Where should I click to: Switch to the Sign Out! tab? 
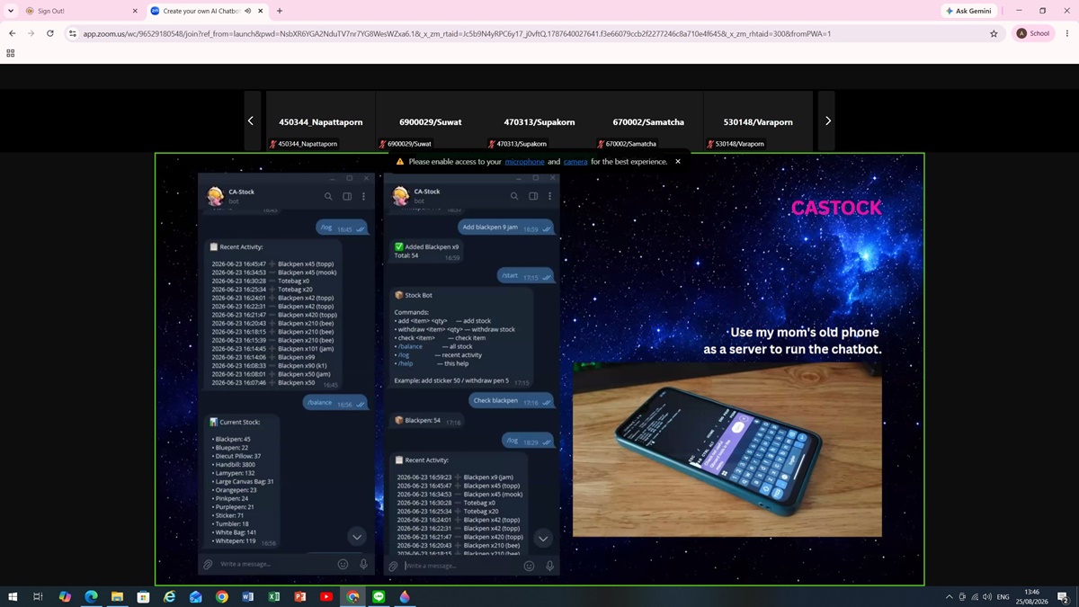tap(81, 11)
